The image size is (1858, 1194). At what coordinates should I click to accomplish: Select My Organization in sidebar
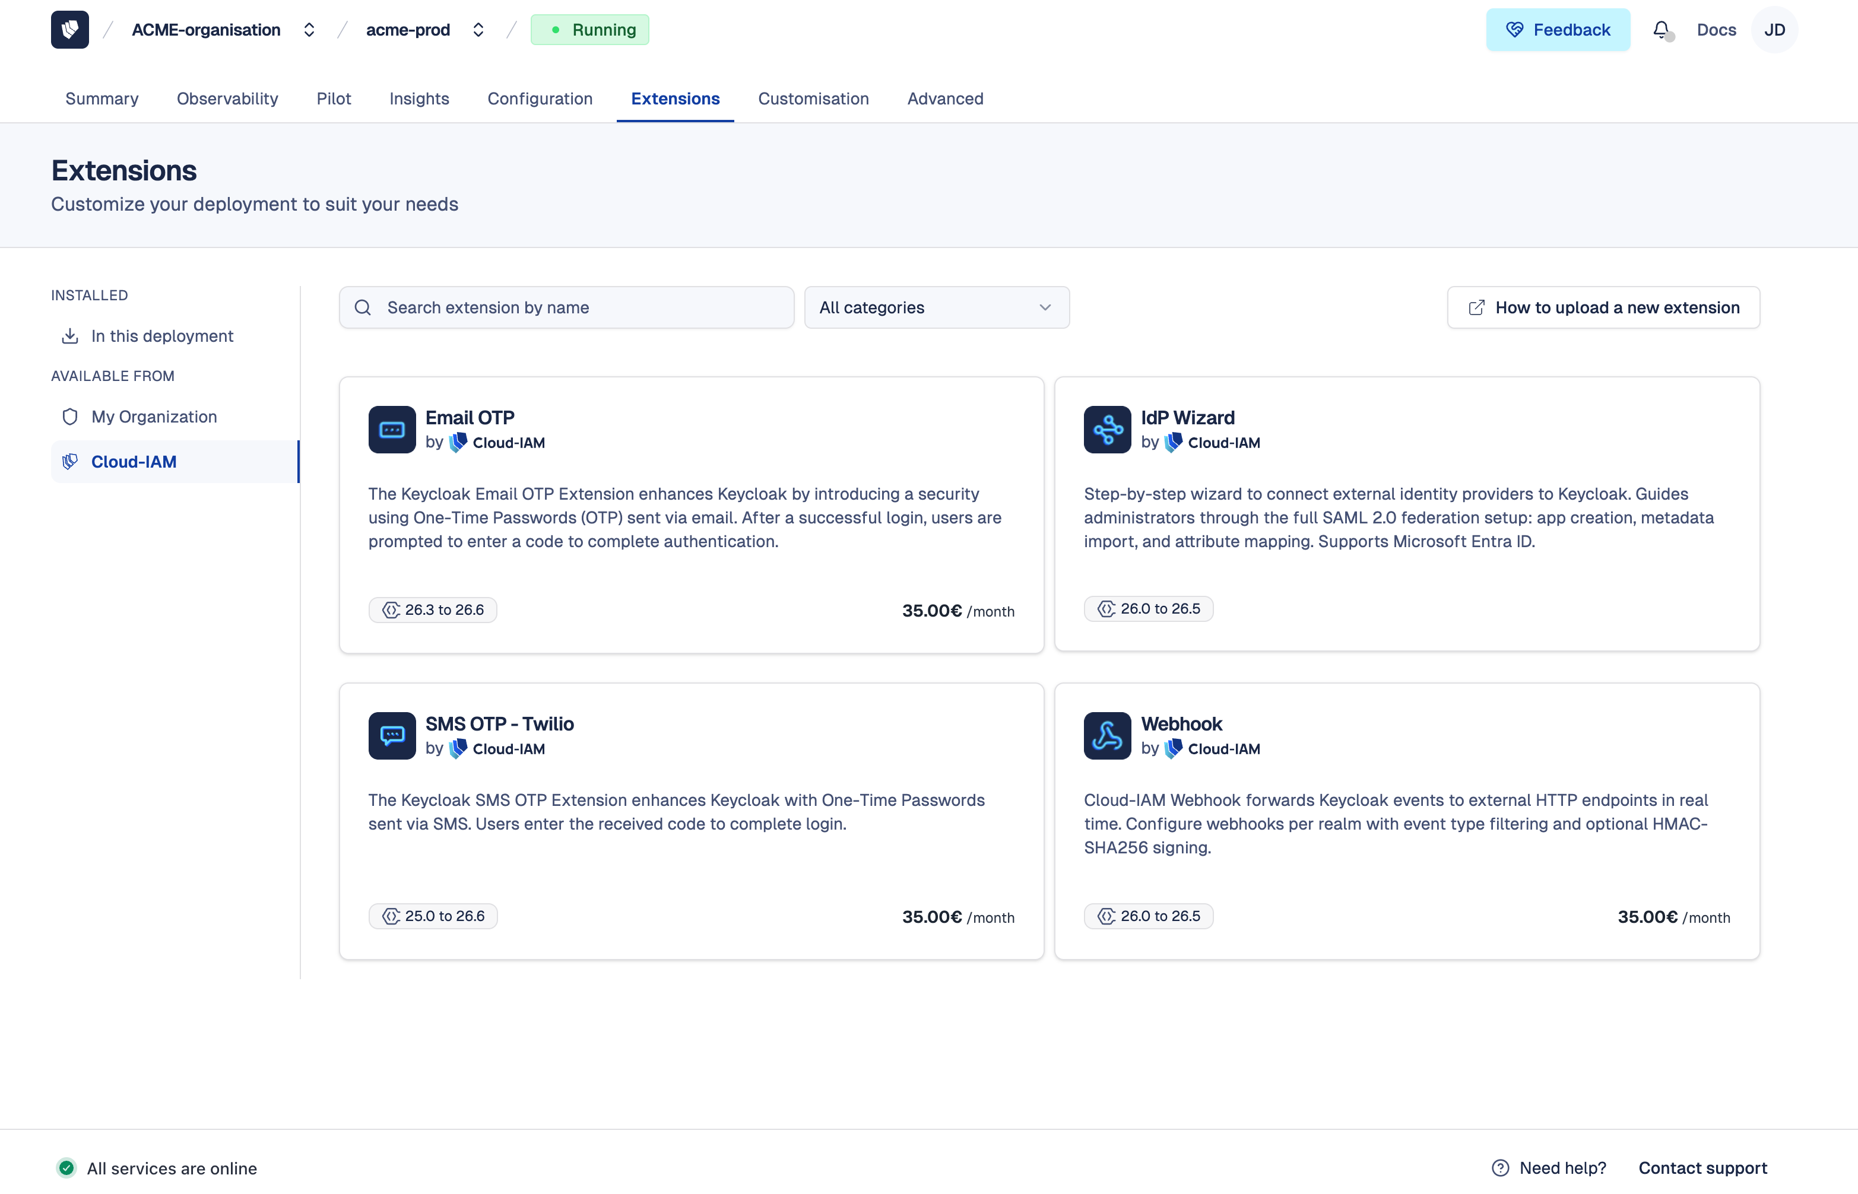click(x=175, y=417)
